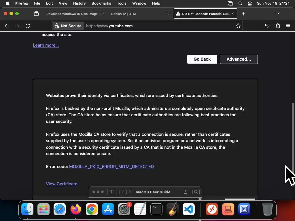Open the Edit menu
The height and width of the screenshot is (221, 295).
click(49, 3)
